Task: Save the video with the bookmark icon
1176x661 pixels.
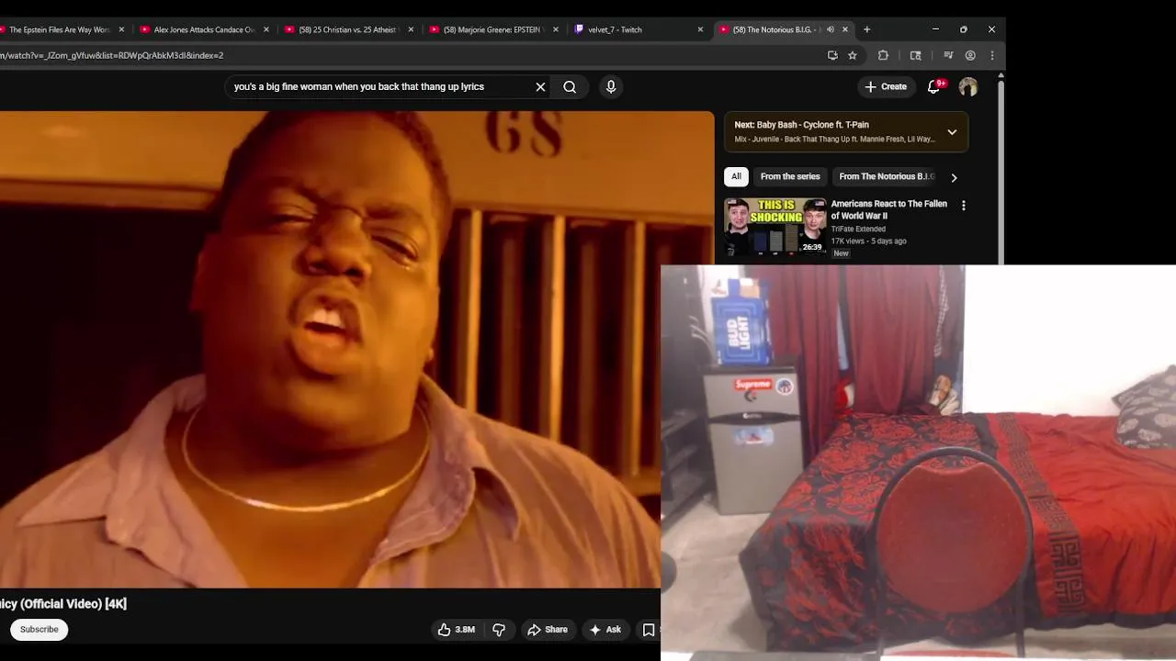Action: pos(649,629)
